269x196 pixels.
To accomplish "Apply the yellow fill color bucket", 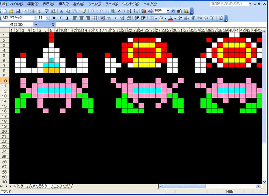I will 161,18.
